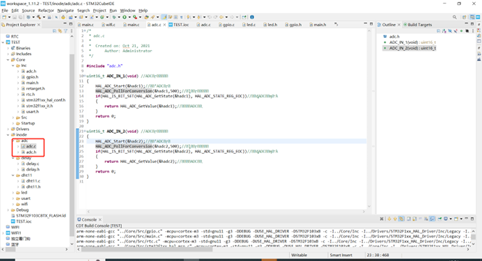Expand the led folder
The width and height of the screenshot is (482, 261).
tap(13, 193)
